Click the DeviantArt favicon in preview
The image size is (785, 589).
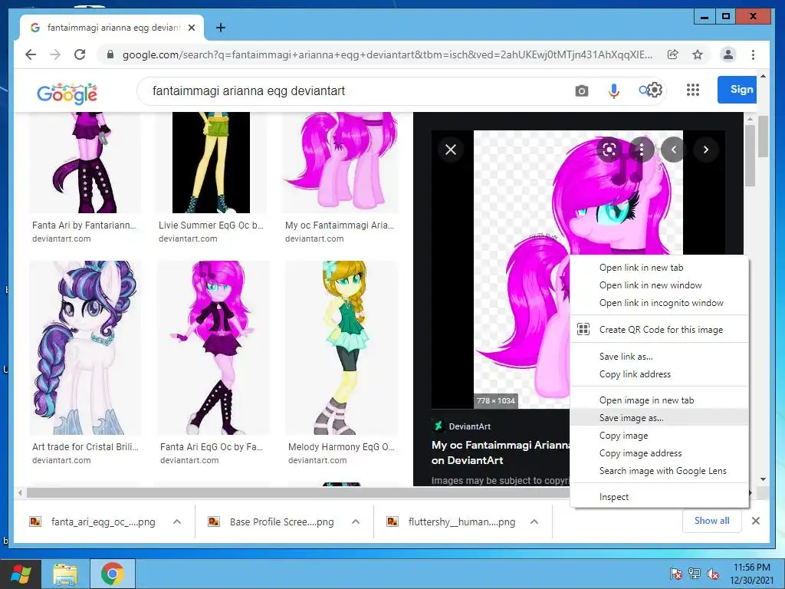tap(438, 426)
